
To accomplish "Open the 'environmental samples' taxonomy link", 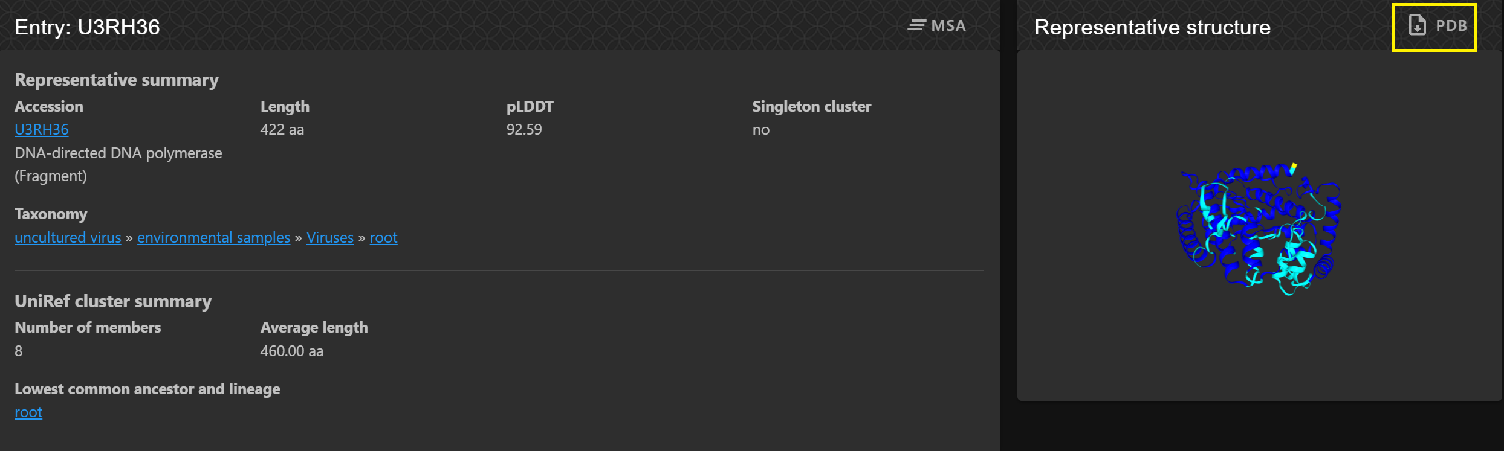I will [x=213, y=237].
